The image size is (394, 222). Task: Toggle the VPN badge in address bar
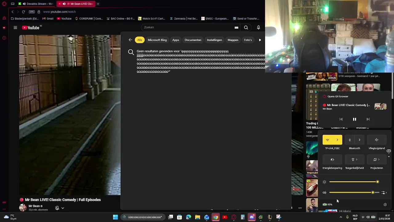click(32, 12)
